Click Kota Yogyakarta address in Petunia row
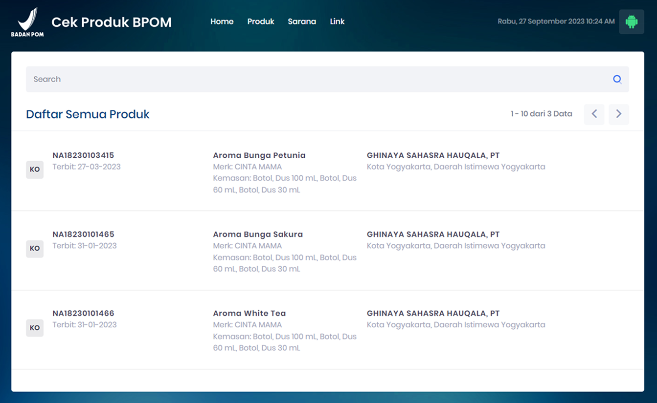The width and height of the screenshot is (657, 403). pos(456,167)
